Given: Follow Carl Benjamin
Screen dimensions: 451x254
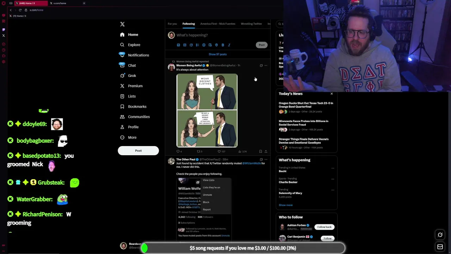Looking at the screenshot, I should [x=327, y=238].
